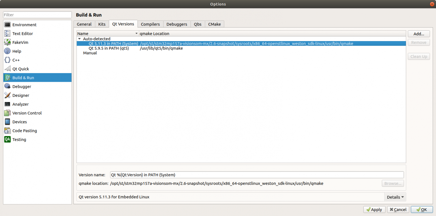Switch to the Kits tab
The width and height of the screenshot is (436, 216).
pos(102,24)
